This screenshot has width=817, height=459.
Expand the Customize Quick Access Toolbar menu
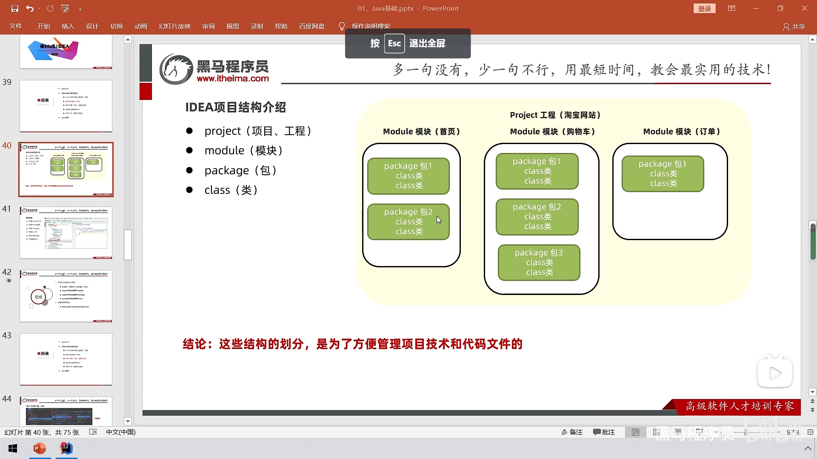pyautogui.click(x=80, y=8)
